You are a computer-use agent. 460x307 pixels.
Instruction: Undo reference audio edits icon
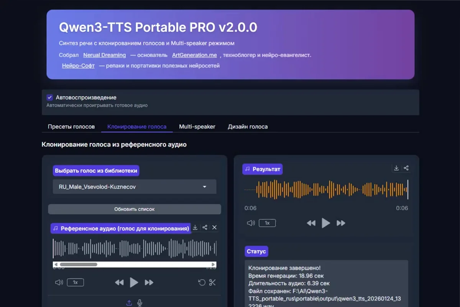(202, 282)
